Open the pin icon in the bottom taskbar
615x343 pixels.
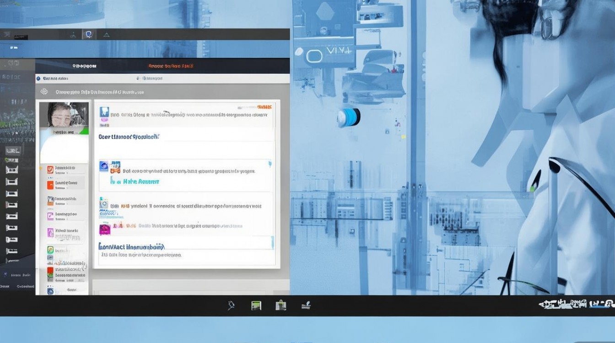pyautogui.click(x=232, y=305)
